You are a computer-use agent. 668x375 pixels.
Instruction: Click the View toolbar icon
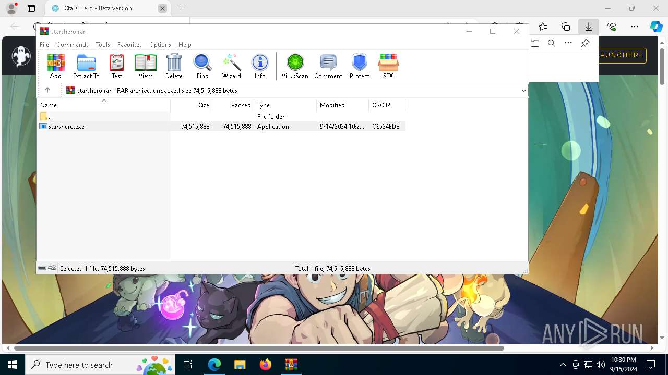coord(145,66)
